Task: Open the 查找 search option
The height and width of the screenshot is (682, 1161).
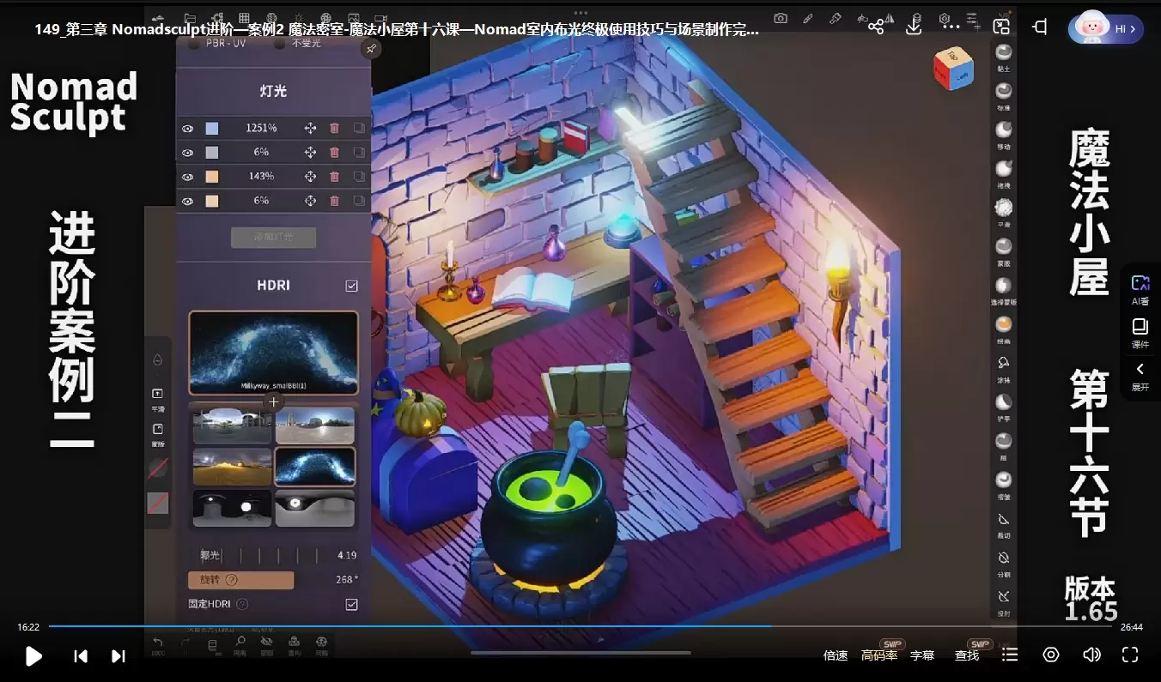Action: pos(967,655)
